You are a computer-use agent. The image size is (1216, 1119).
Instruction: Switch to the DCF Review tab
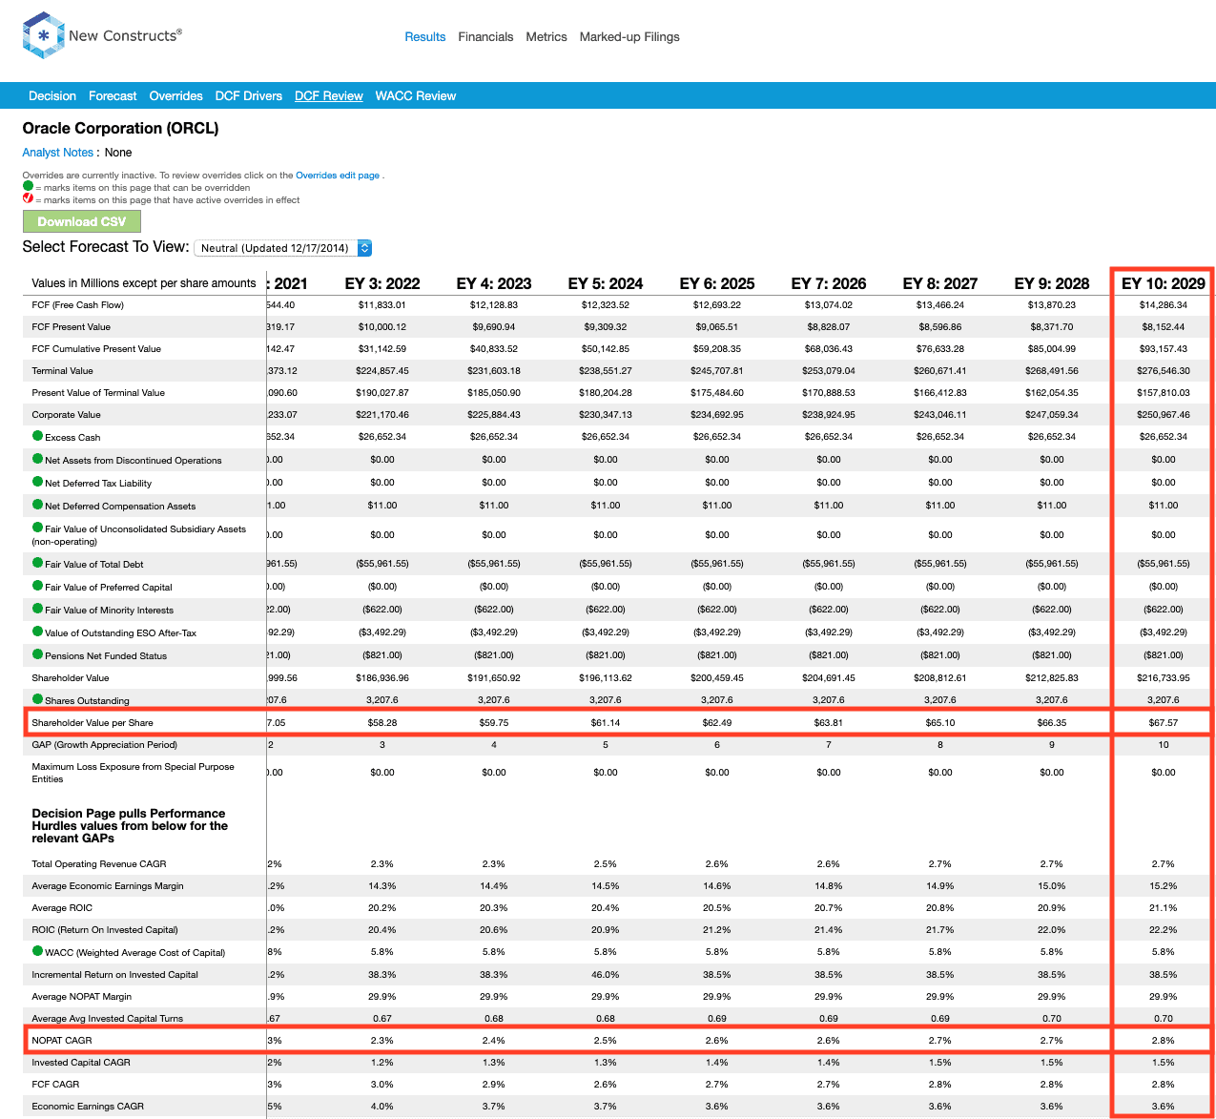tap(329, 96)
